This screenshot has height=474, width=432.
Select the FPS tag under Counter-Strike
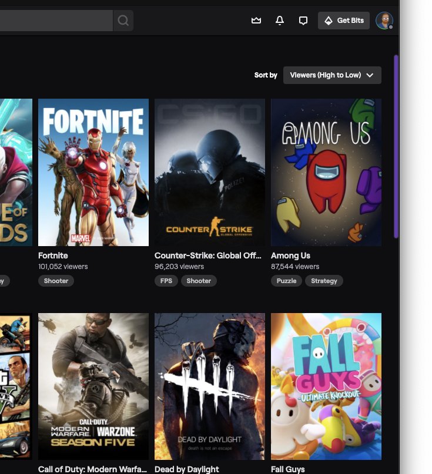[166, 281]
